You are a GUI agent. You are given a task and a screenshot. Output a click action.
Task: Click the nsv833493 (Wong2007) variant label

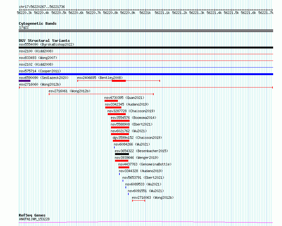38,58
